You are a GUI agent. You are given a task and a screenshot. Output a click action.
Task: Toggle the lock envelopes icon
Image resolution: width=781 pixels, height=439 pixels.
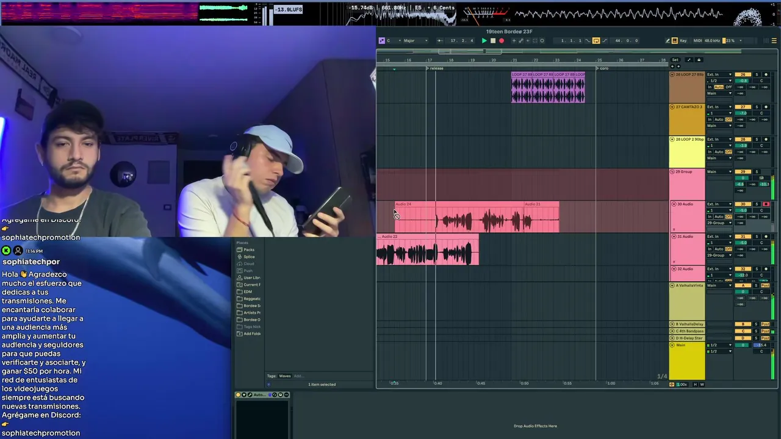coord(699,60)
